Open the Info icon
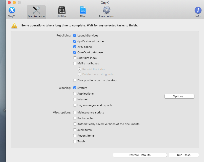 tap(198, 10)
